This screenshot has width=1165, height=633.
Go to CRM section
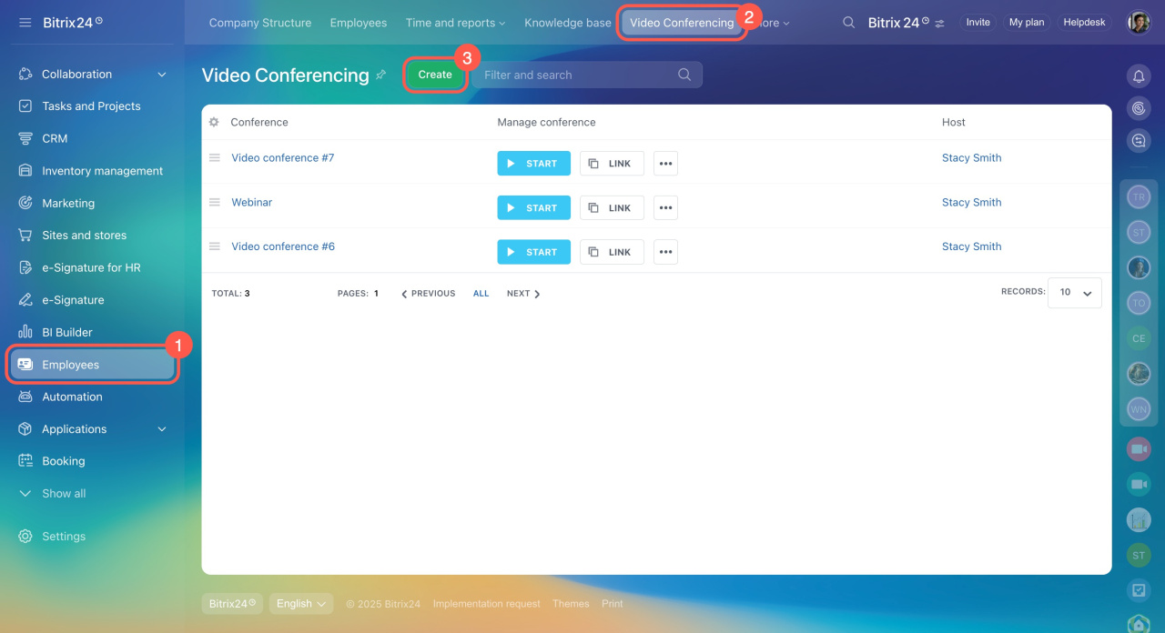click(55, 138)
